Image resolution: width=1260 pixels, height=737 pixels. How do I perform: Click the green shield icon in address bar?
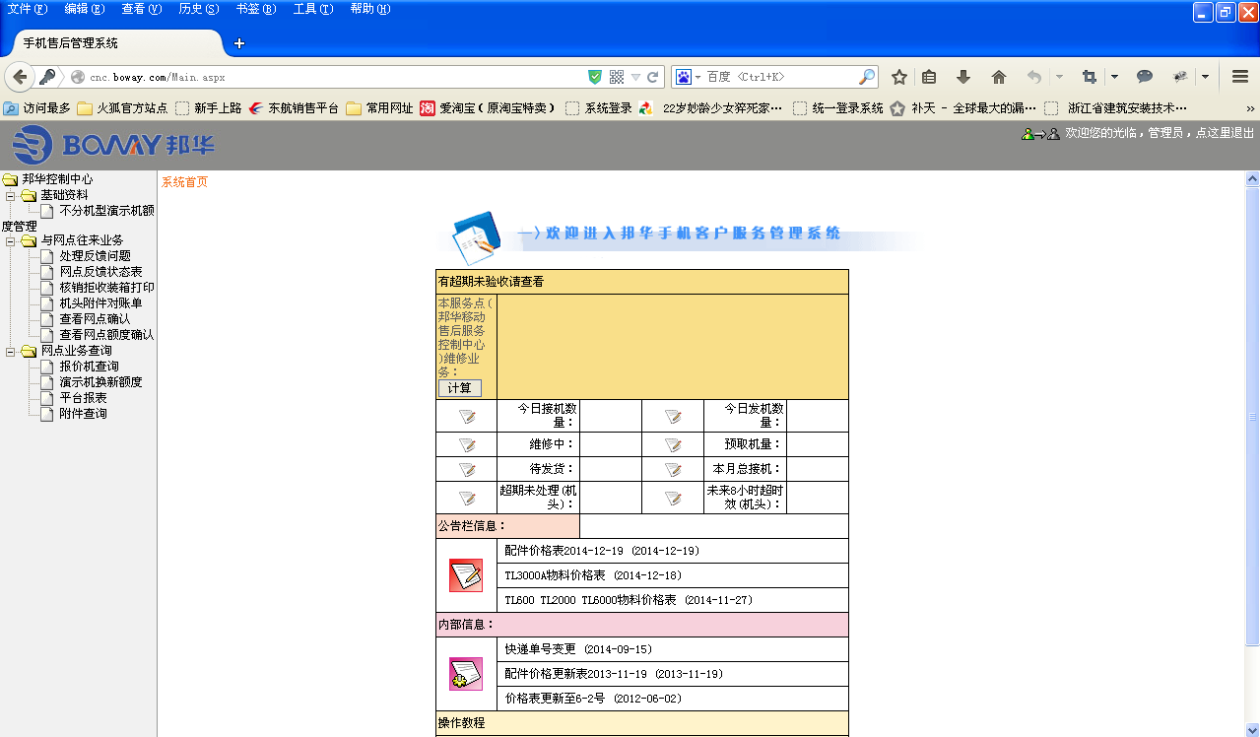595,77
